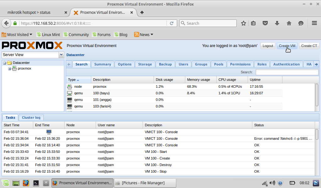Click the Pocket icon in the toolbar
321x188 pixels.
pos(265,23)
